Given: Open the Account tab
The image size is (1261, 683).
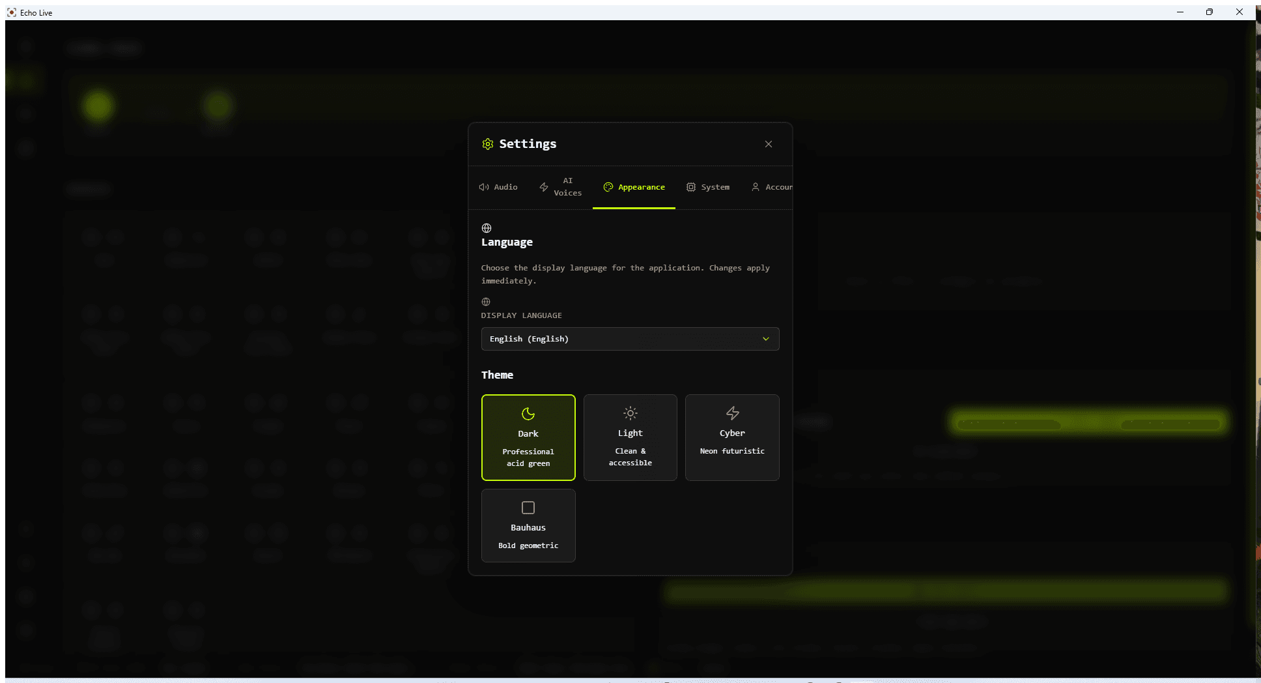Looking at the screenshot, I should [771, 187].
